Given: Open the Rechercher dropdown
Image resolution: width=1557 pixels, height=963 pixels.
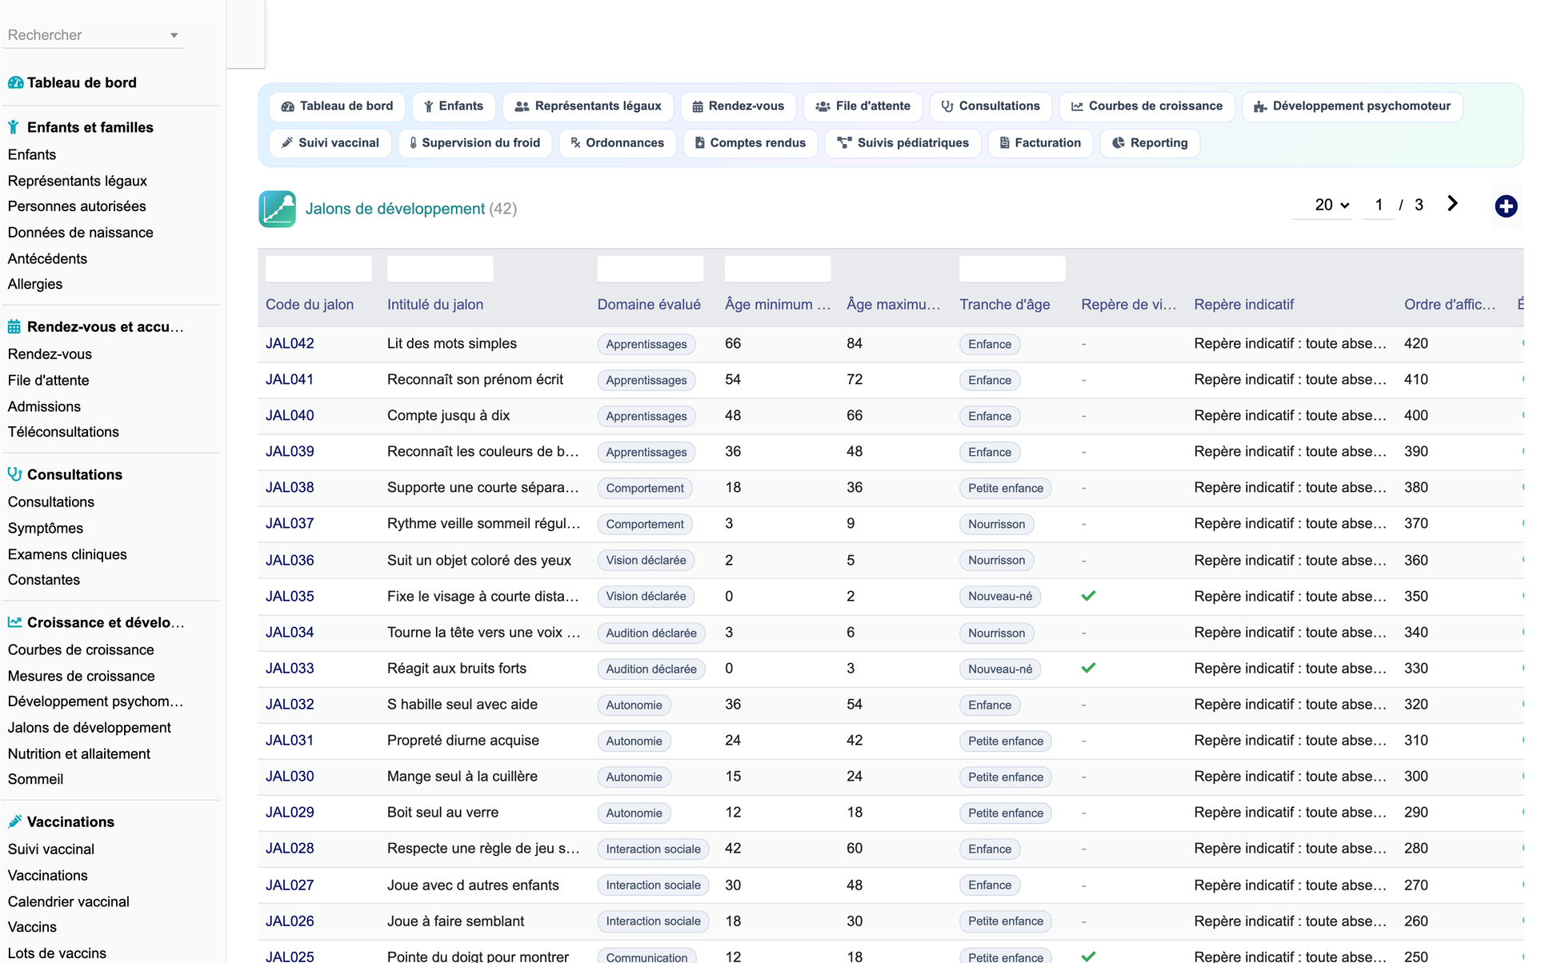Looking at the screenshot, I should coord(94,35).
